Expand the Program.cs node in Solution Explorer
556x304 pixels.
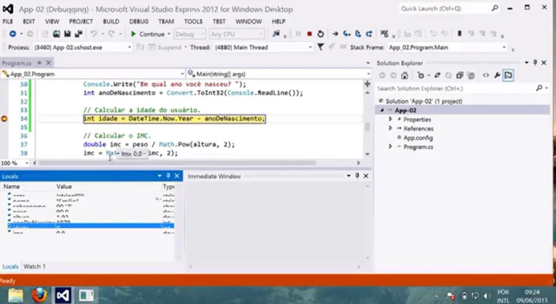pos(390,146)
